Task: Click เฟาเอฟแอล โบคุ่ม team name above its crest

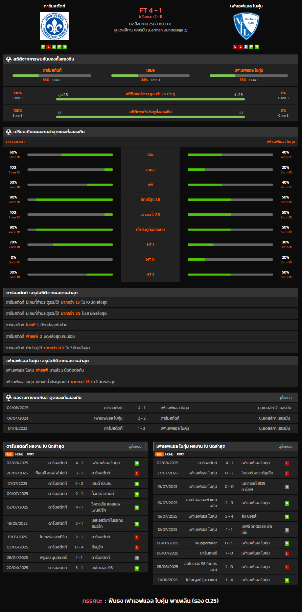Action: (x=246, y=6)
